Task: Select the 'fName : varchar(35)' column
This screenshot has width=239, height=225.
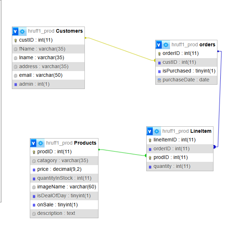Action: [48, 49]
